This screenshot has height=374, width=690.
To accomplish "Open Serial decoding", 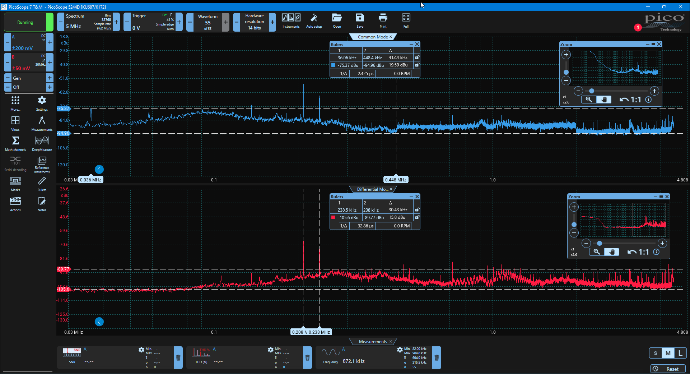I will click(x=15, y=164).
